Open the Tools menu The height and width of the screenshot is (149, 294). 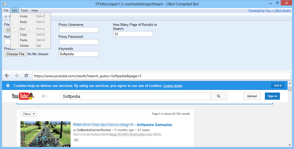tap(24, 10)
